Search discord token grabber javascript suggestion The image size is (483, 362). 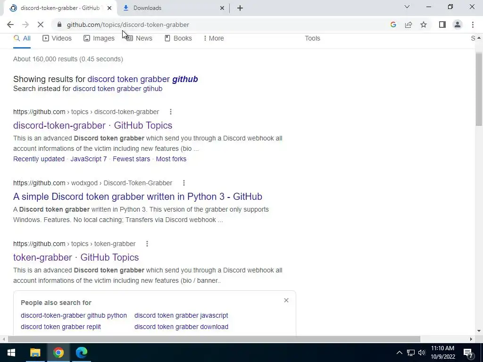click(181, 315)
